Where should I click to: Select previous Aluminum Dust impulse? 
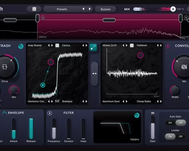(123, 101)
